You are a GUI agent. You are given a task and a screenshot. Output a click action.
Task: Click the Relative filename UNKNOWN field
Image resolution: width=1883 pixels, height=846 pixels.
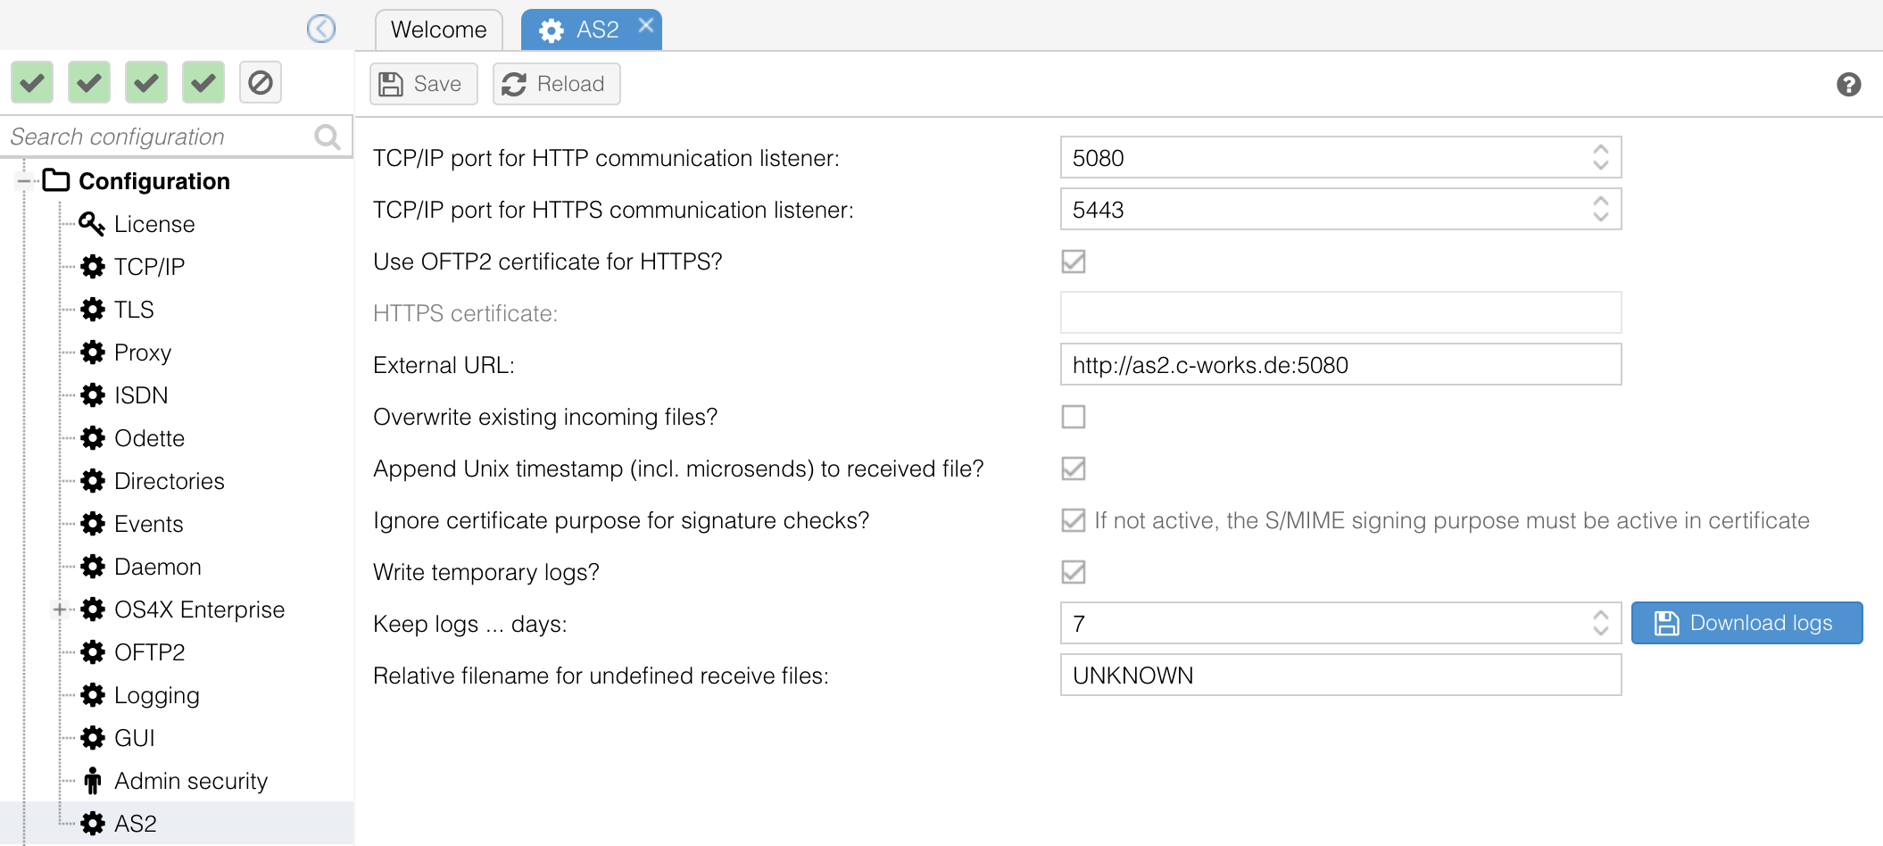1341,676
